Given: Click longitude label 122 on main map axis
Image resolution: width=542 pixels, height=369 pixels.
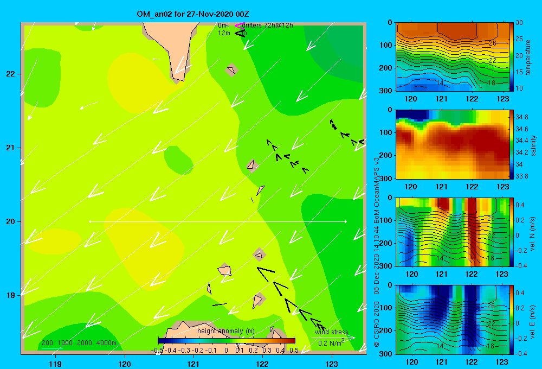Looking at the screenshot, I should (x=263, y=364).
